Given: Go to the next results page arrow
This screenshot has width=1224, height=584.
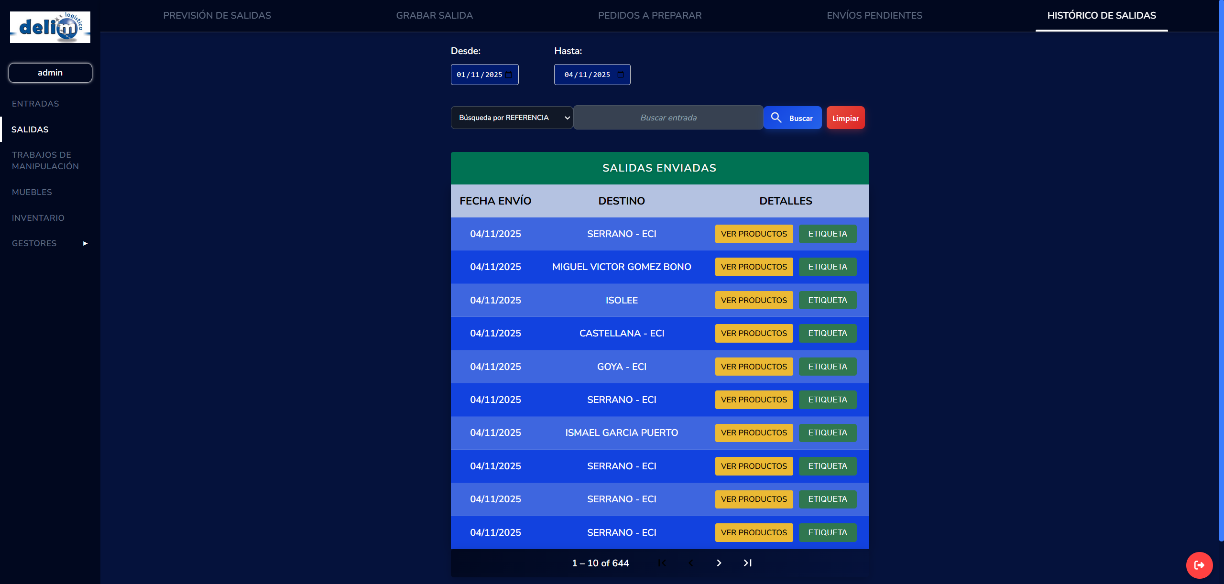Looking at the screenshot, I should point(719,563).
